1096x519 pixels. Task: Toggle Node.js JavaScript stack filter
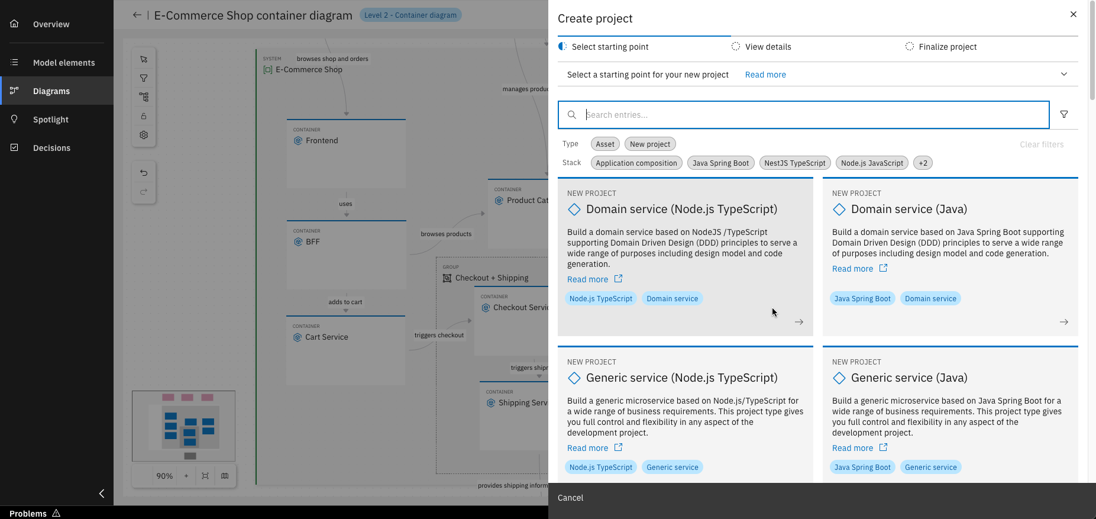872,163
